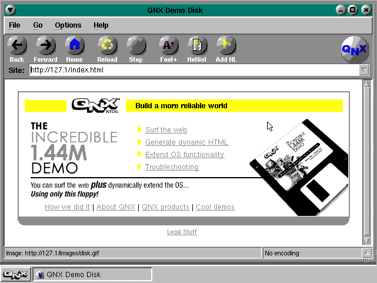Click the QNX launch button in taskbar

point(15,275)
